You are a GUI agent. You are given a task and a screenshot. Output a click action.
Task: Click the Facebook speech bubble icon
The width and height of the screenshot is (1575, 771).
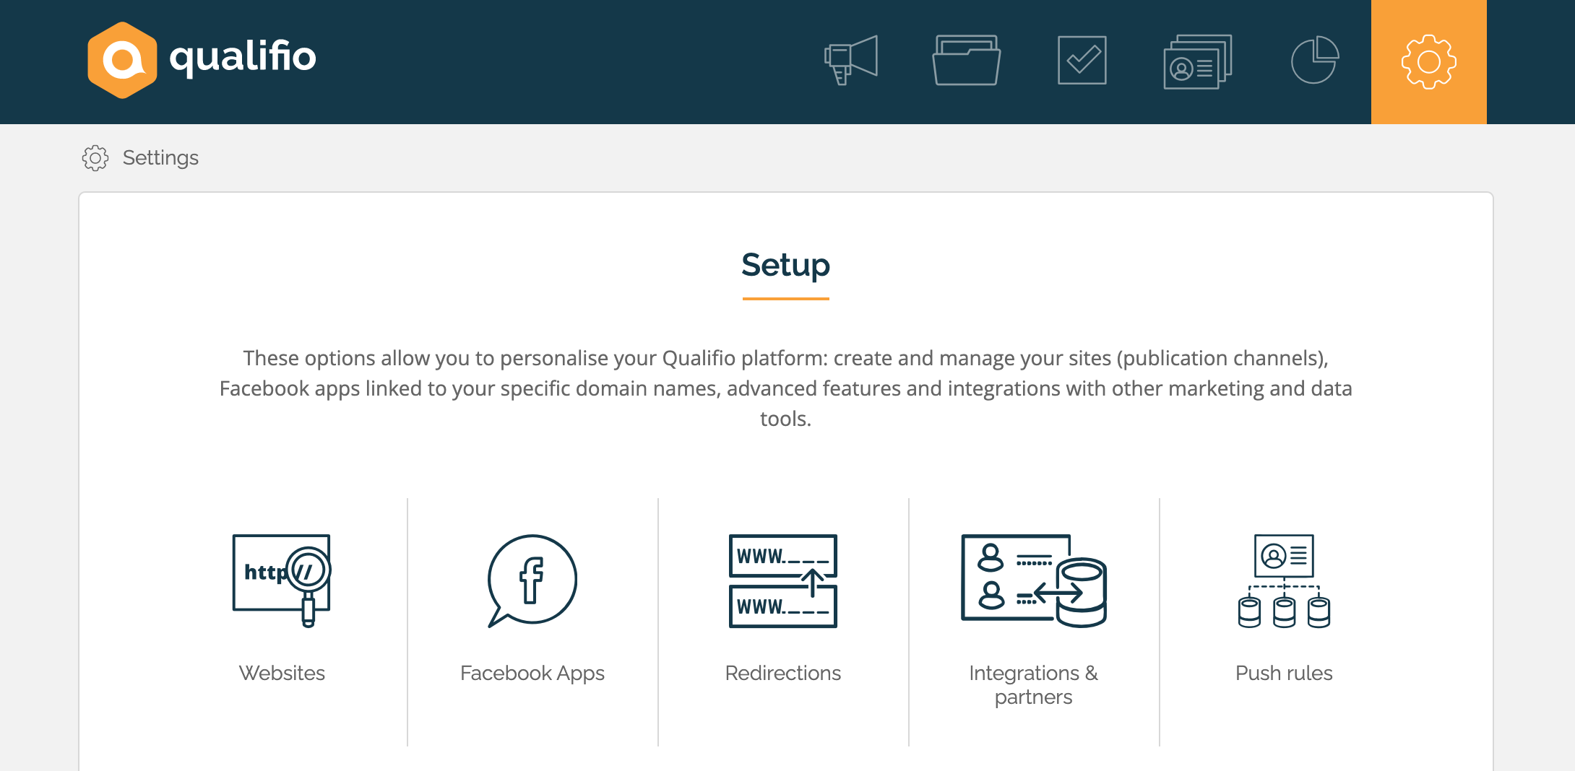pyautogui.click(x=532, y=580)
